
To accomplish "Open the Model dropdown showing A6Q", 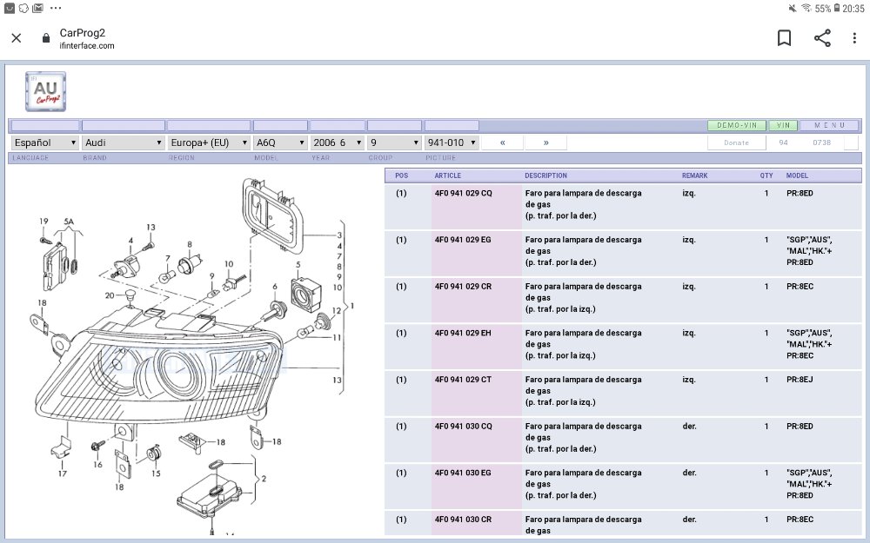I will pos(280,142).
